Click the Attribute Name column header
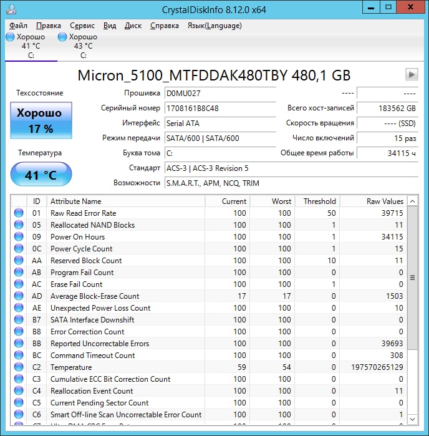 126,201
